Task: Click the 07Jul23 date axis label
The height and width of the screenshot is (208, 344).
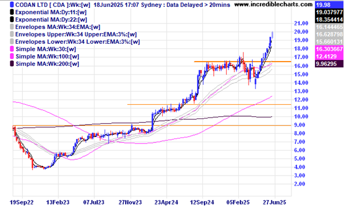Action: point(94,202)
